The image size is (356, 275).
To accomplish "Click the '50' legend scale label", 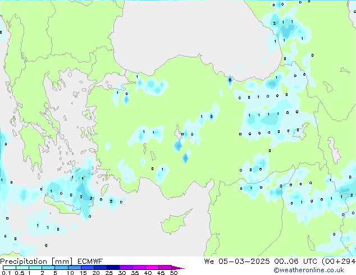I will [x=174, y=273].
